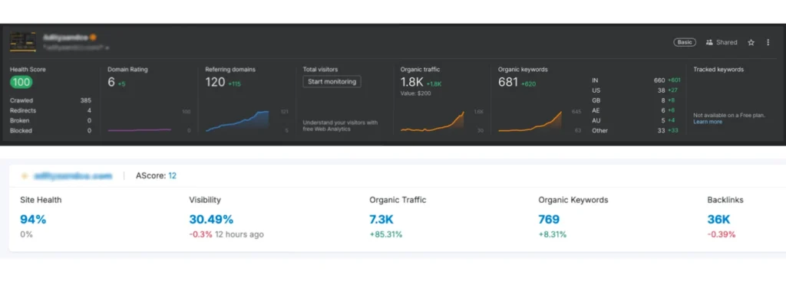
Task: Open the project thumbnail preview
Action: click(23, 42)
